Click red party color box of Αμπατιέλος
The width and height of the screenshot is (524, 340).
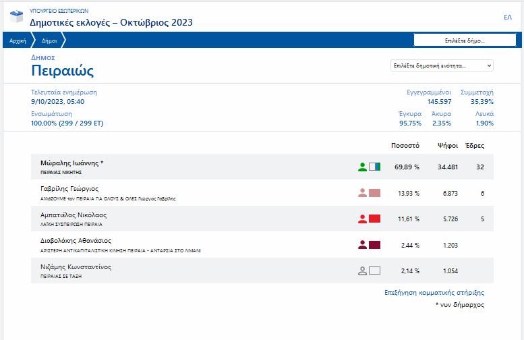pyautogui.click(x=375, y=219)
